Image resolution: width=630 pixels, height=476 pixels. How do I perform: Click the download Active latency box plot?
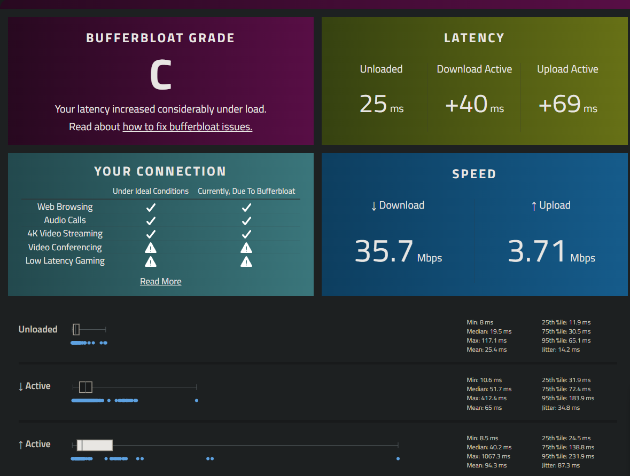click(135, 387)
